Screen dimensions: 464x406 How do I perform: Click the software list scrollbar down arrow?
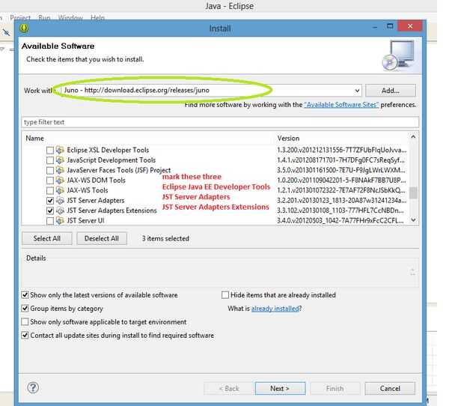[413, 220]
